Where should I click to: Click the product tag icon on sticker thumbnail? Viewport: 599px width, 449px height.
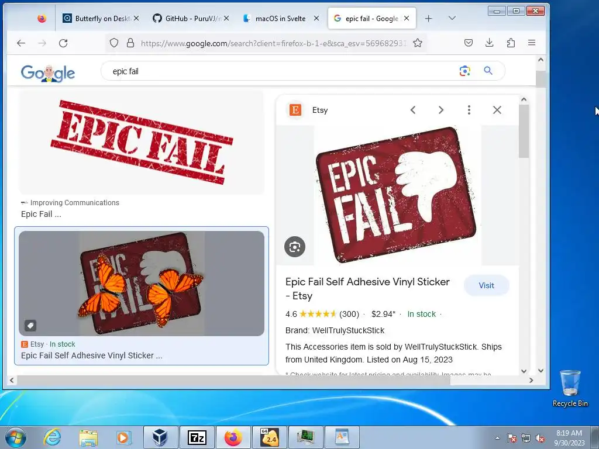pos(30,326)
